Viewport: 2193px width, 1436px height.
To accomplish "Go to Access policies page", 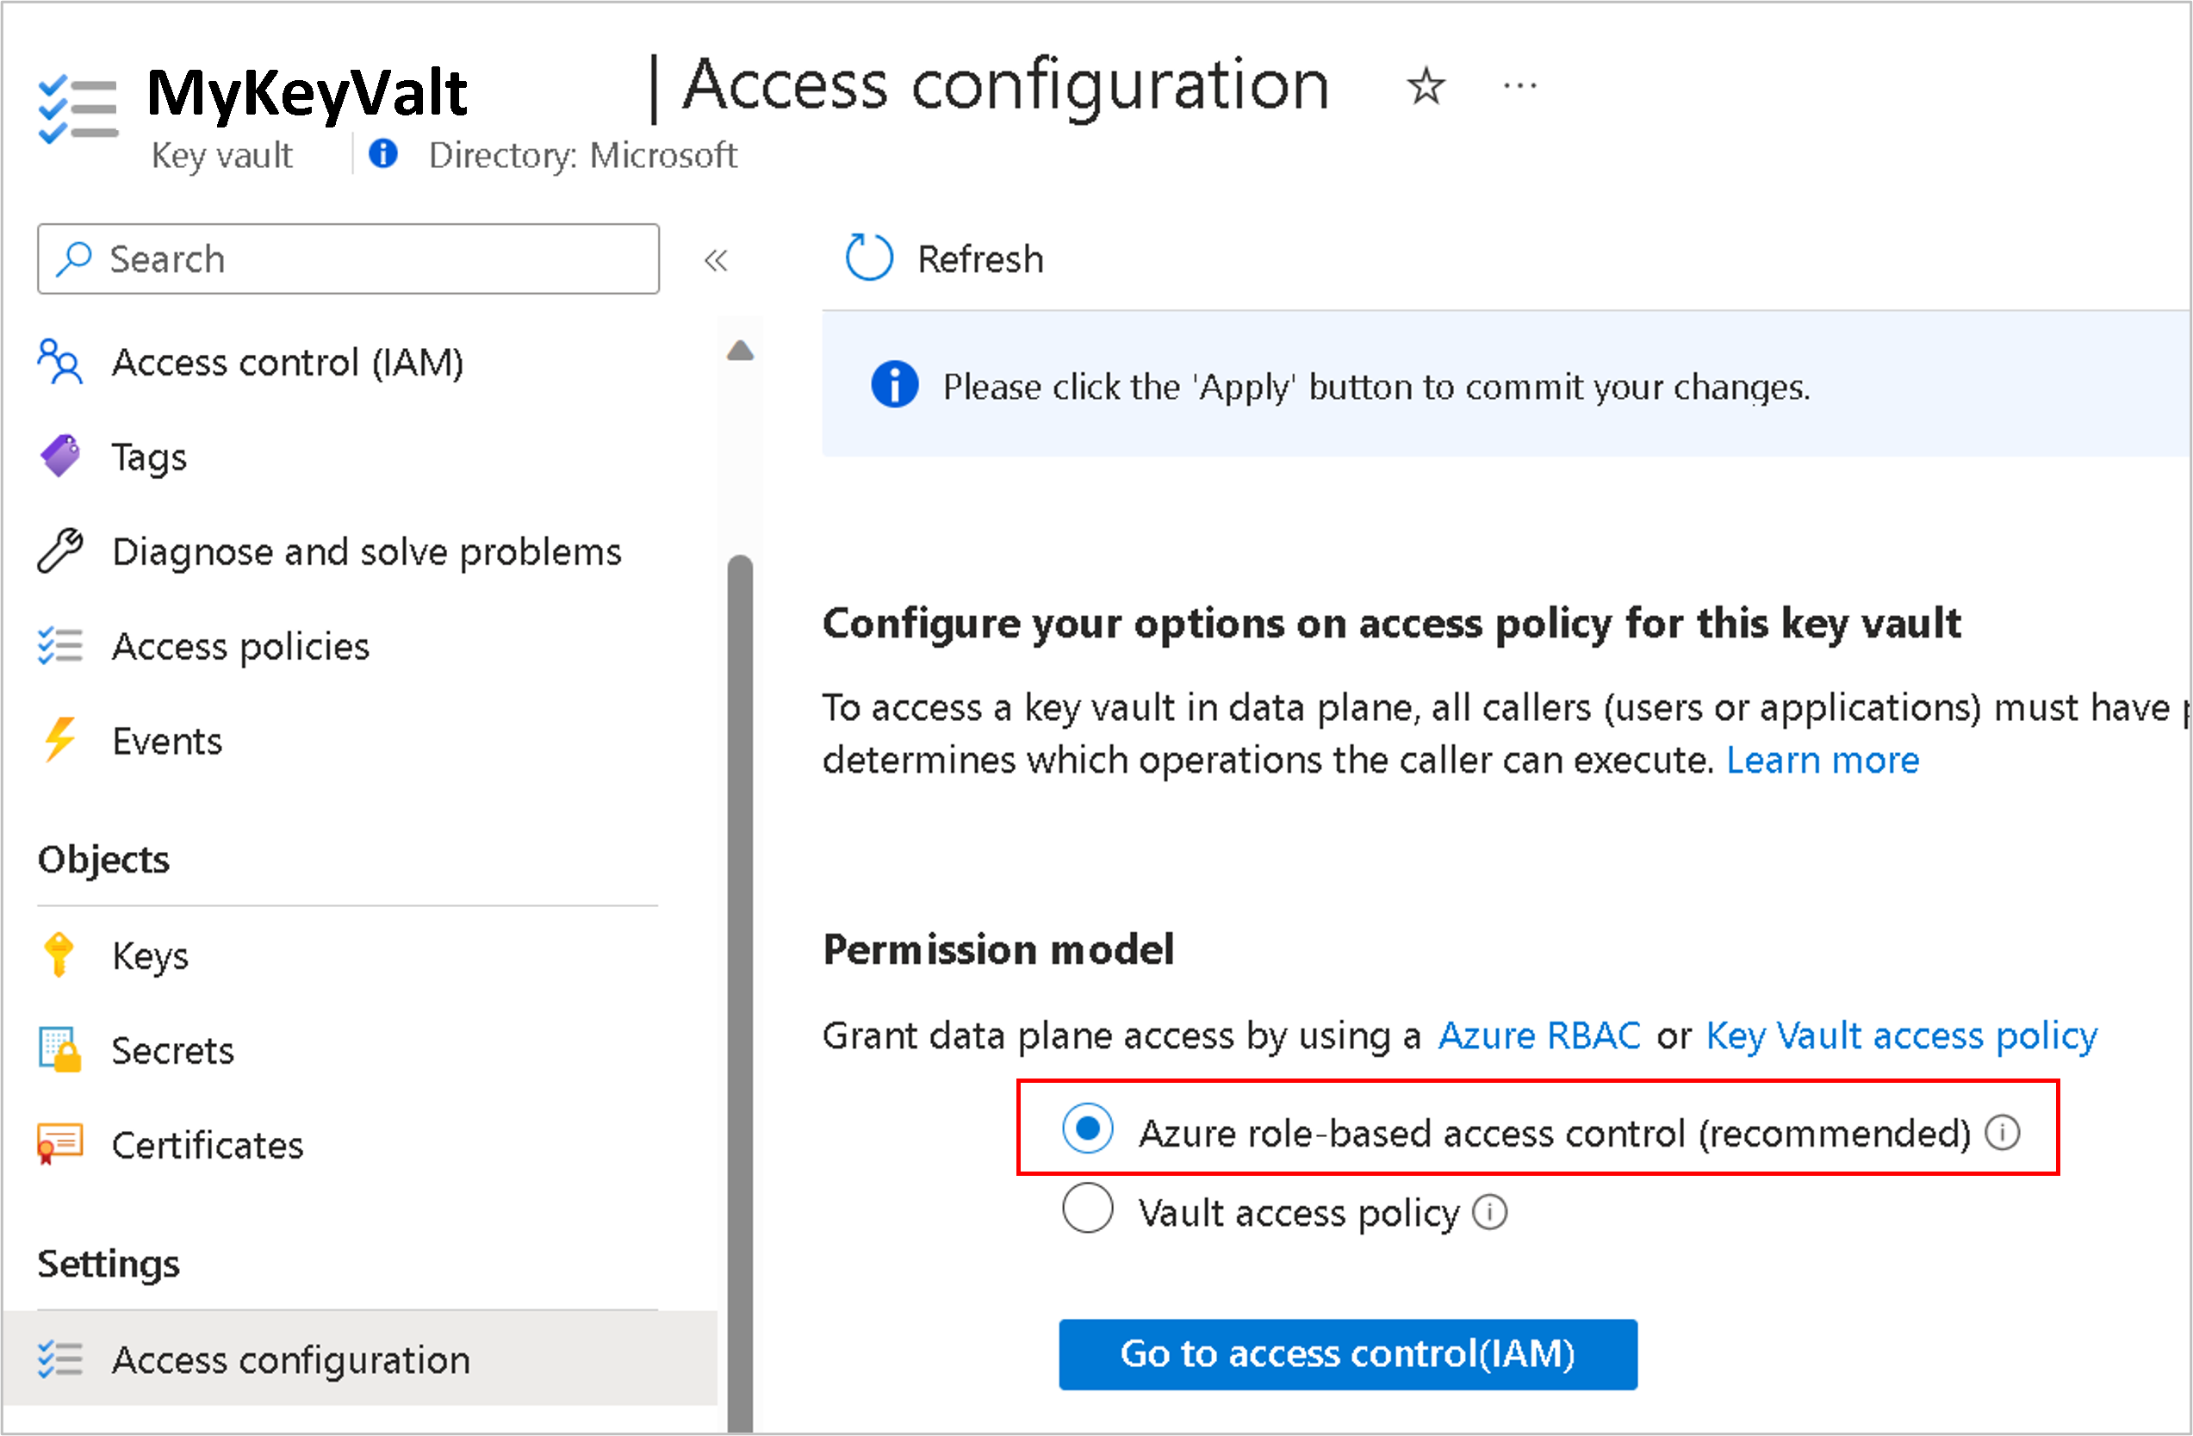I will [x=239, y=646].
